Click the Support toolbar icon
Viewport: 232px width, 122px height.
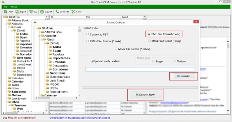(42, 12)
